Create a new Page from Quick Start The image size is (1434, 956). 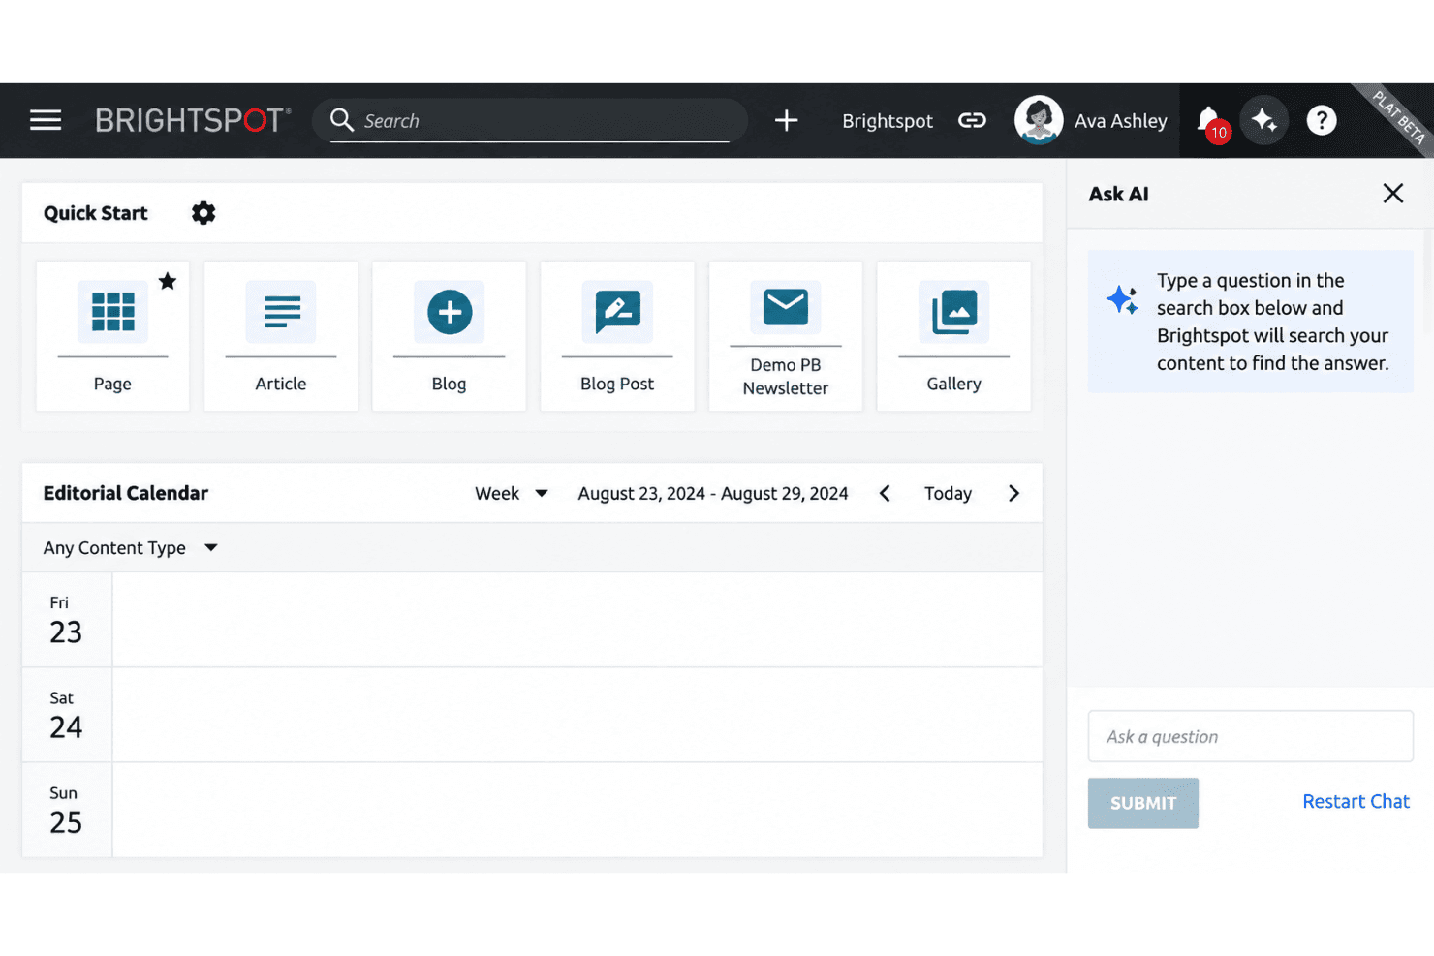coord(112,336)
